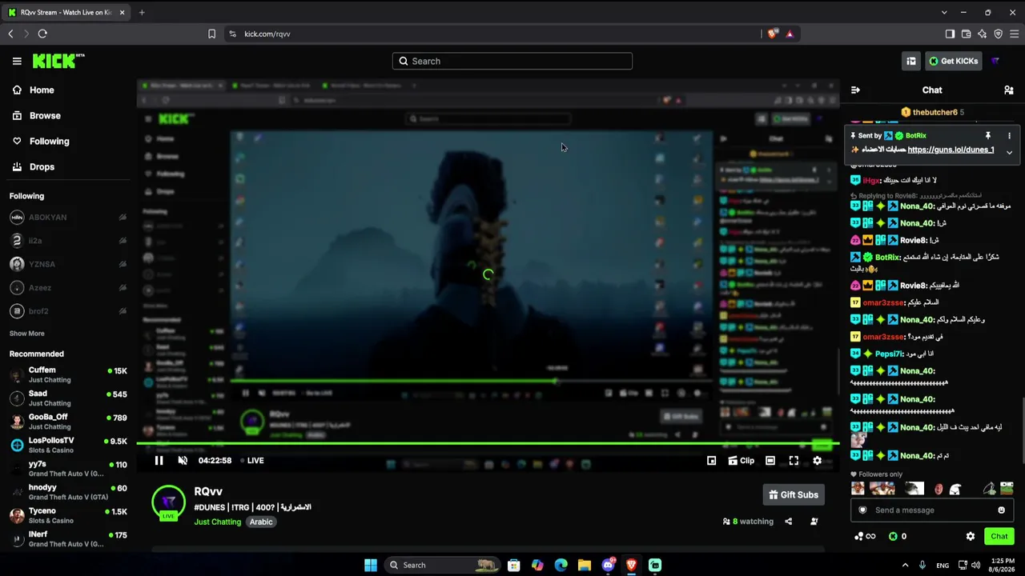The image size is (1025, 576).
Task: Click the Brave Rewards triangle icon
Action: click(790, 34)
